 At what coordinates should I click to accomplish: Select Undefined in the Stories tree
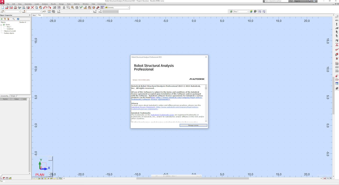pos(10,29)
